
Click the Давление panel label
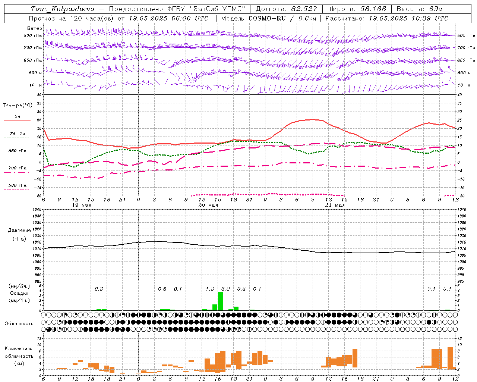[19, 231]
